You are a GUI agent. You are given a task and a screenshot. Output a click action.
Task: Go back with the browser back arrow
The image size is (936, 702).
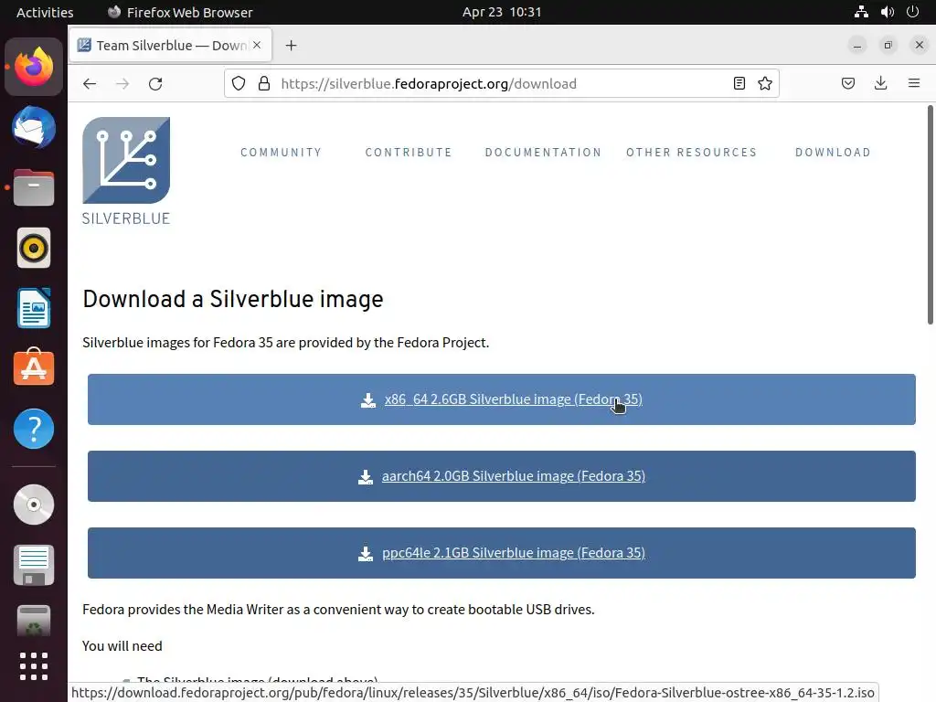[90, 83]
